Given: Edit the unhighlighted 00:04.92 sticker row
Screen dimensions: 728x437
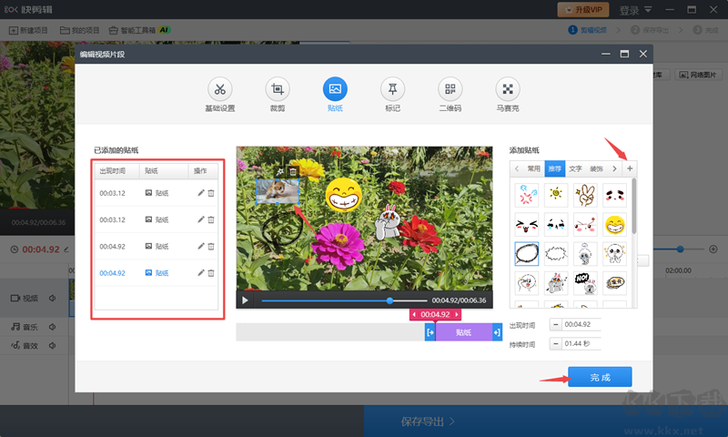Looking at the screenshot, I should click(200, 246).
